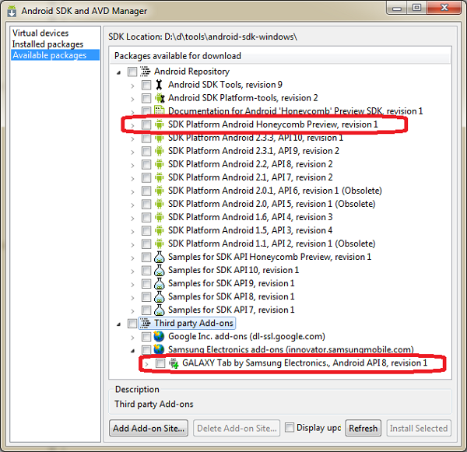This screenshot has width=467, height=452.
Task: Select Samples for SDK API 7 row text
Action: [x=231, y=310]
